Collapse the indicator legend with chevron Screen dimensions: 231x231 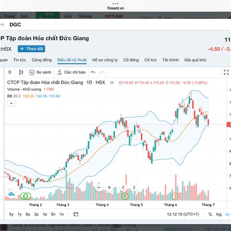point(11,103)
